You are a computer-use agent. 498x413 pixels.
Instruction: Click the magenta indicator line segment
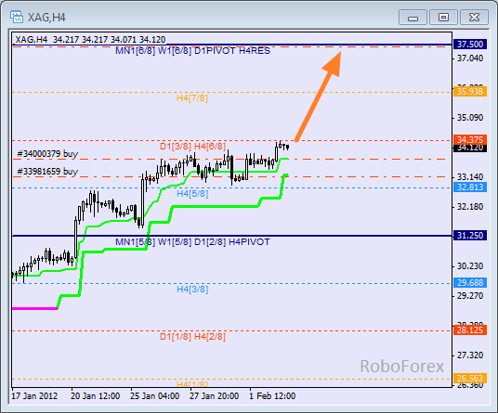[x=34, y=308]
